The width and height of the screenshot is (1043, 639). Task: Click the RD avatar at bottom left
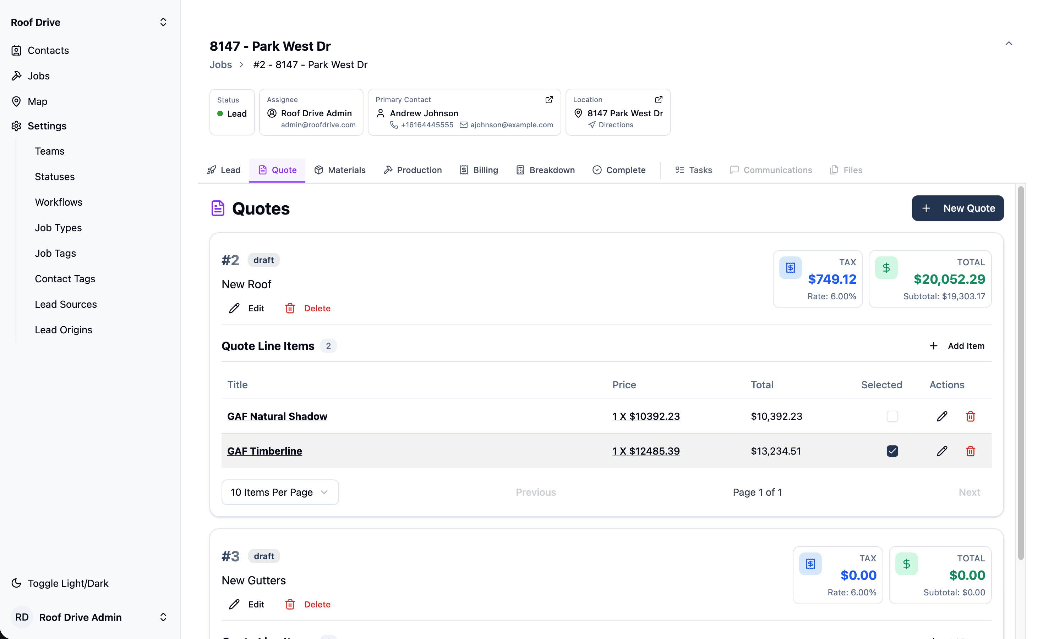(22, 617)
